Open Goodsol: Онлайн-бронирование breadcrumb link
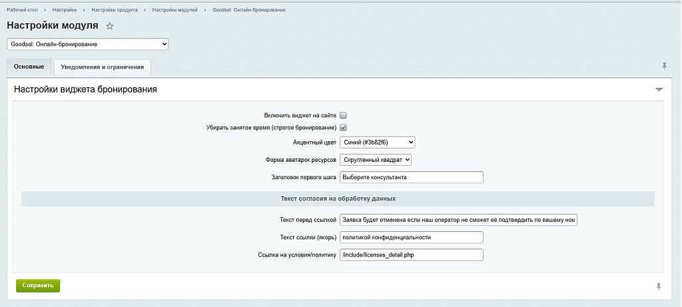 tap(249, 9)
